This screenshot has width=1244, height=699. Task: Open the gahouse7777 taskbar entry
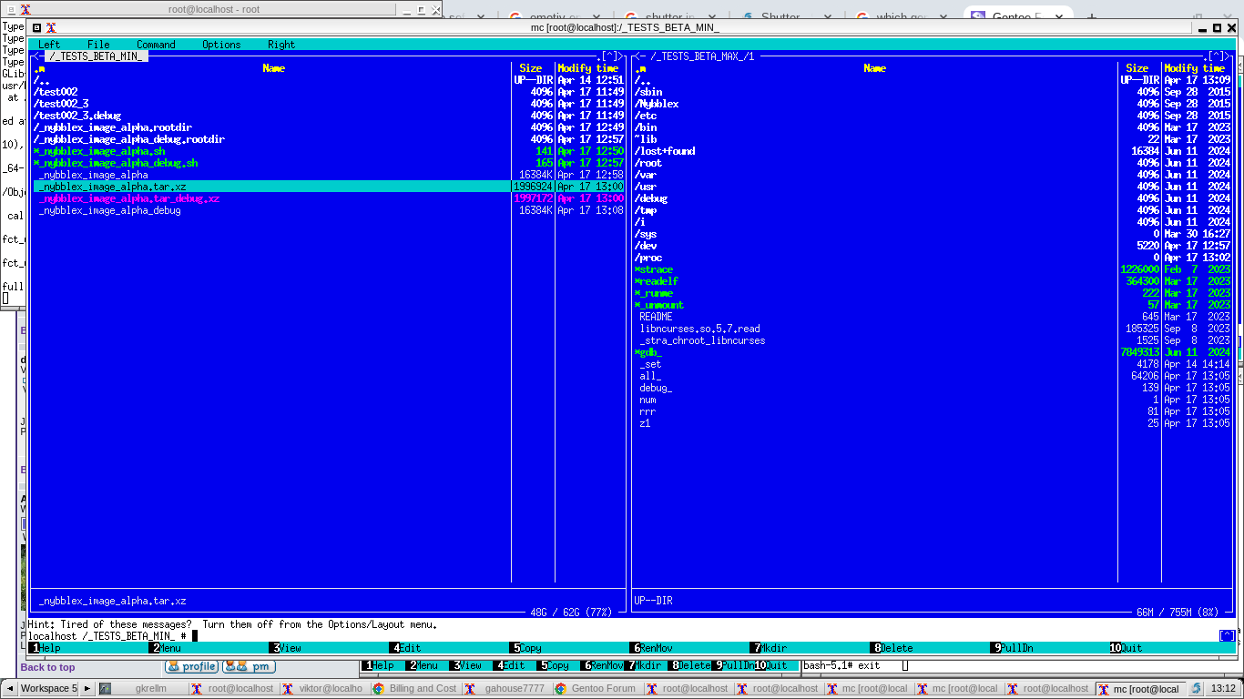point(506,689)
